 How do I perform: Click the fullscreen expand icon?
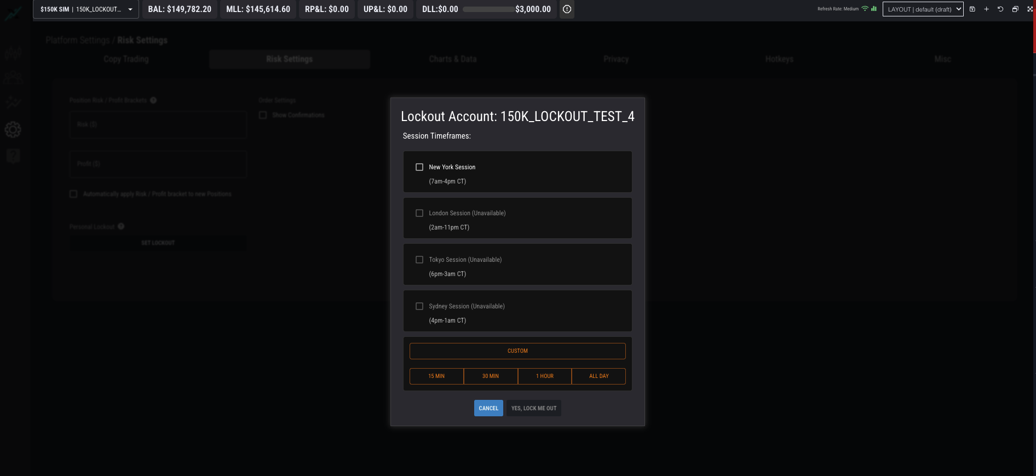coord(1029,9)
